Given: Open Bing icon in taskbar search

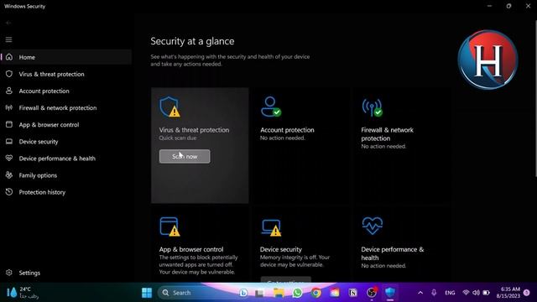Looking at the screenshot, I should [x=243, y=293].
